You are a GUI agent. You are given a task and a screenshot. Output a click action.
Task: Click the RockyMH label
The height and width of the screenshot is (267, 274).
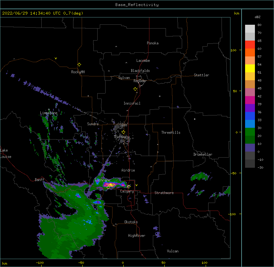click(78, 72)
